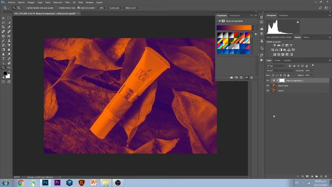Click the Photo Filter adjustment icon

[285, 50]
